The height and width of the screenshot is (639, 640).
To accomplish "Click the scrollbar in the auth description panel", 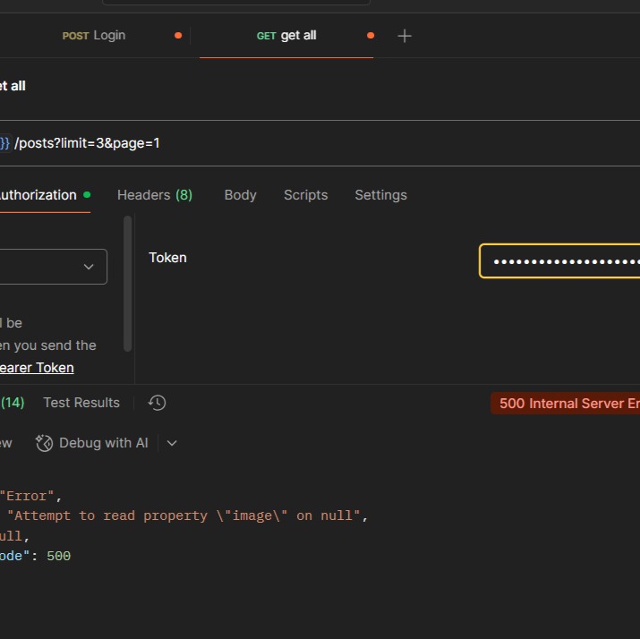I will pyautogui.click(x=128, y=284).
